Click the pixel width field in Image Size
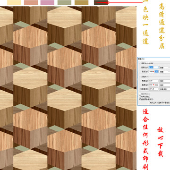The width and height of the screenshot is (170, 170). pyautogui.click(x=153, y=68)
